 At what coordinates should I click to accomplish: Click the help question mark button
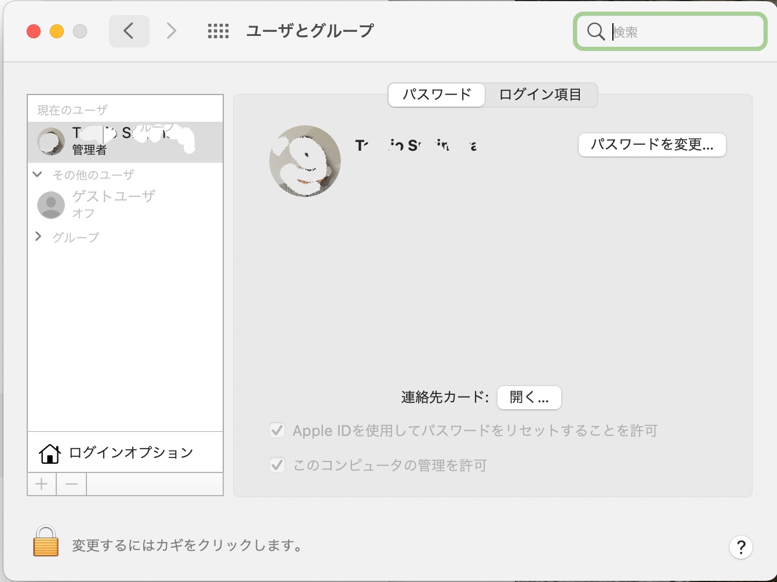point(740,547)
